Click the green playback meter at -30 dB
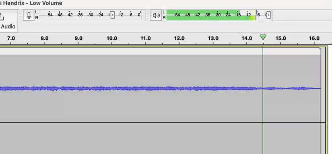The width and height of the screenshot is (332, 154). tap(217, 15)
